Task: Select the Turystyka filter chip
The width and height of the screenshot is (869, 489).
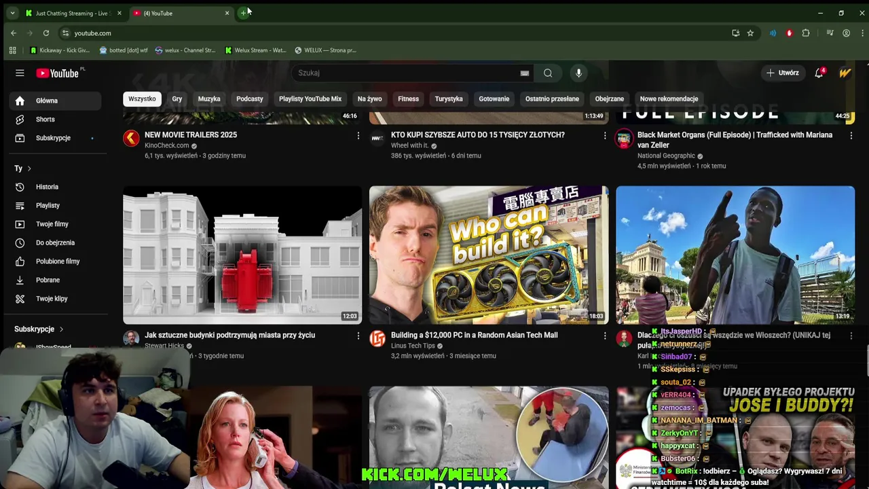Action: coord(449,99)
